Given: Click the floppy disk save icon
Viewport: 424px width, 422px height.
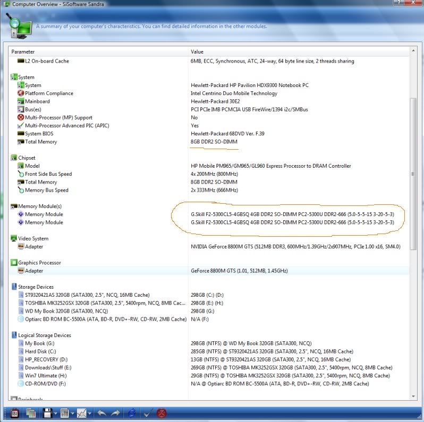Looking at the screenshot, I should coord(47,413).
